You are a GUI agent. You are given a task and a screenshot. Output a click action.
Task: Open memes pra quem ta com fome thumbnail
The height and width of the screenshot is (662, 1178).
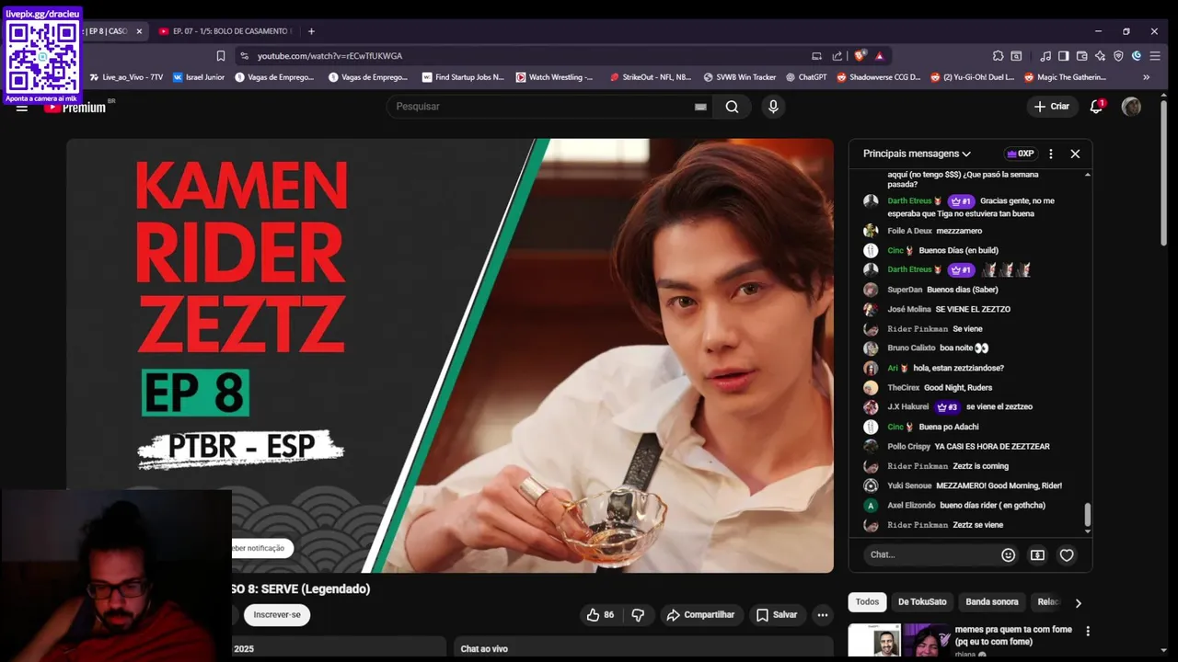[898, 640]
